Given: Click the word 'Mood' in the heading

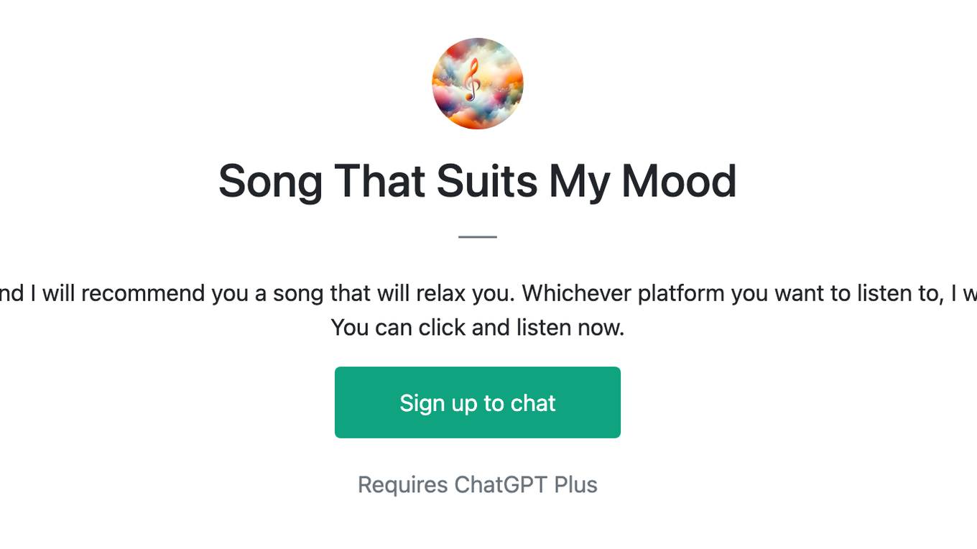Looking at the screenshot, I should tap(679, 180).
